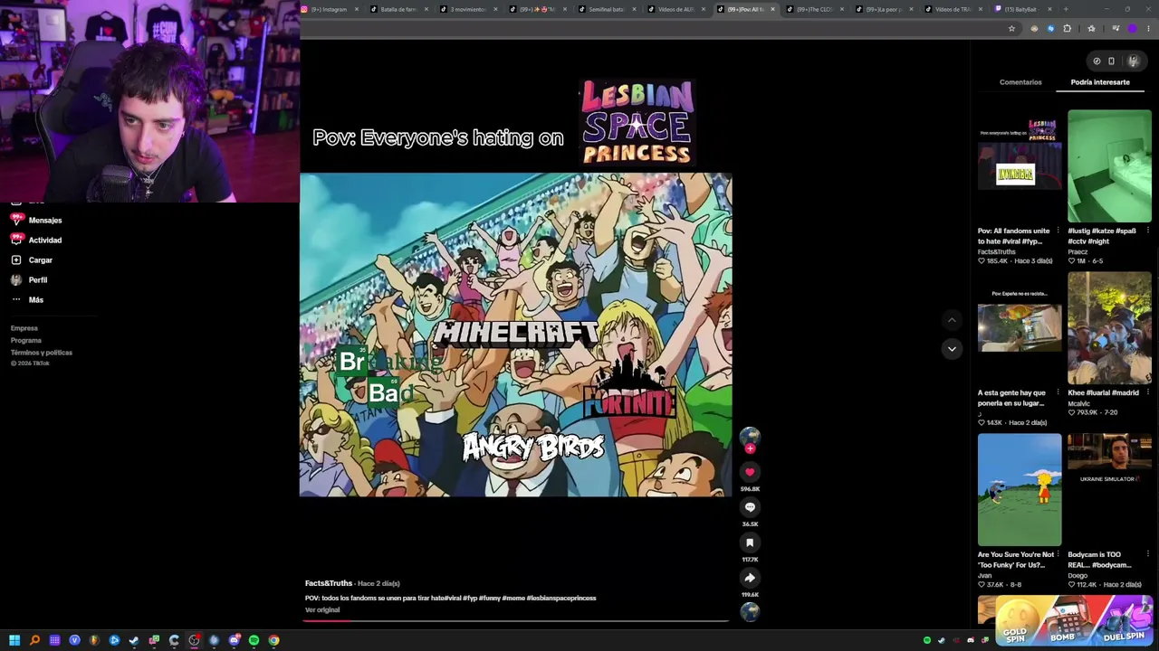The width and height of the screenshot is (1159, 651).
Task: Switch to the Batalla de fam browser tab
Action: tap(399, 9)
